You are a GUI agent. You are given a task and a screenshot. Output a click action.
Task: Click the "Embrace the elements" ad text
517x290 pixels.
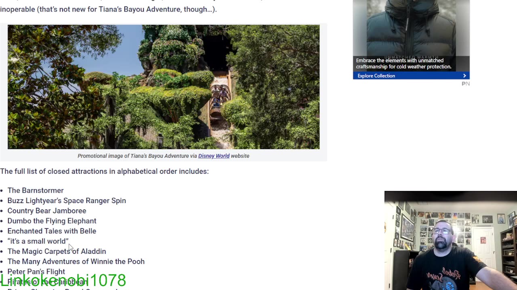404,64
